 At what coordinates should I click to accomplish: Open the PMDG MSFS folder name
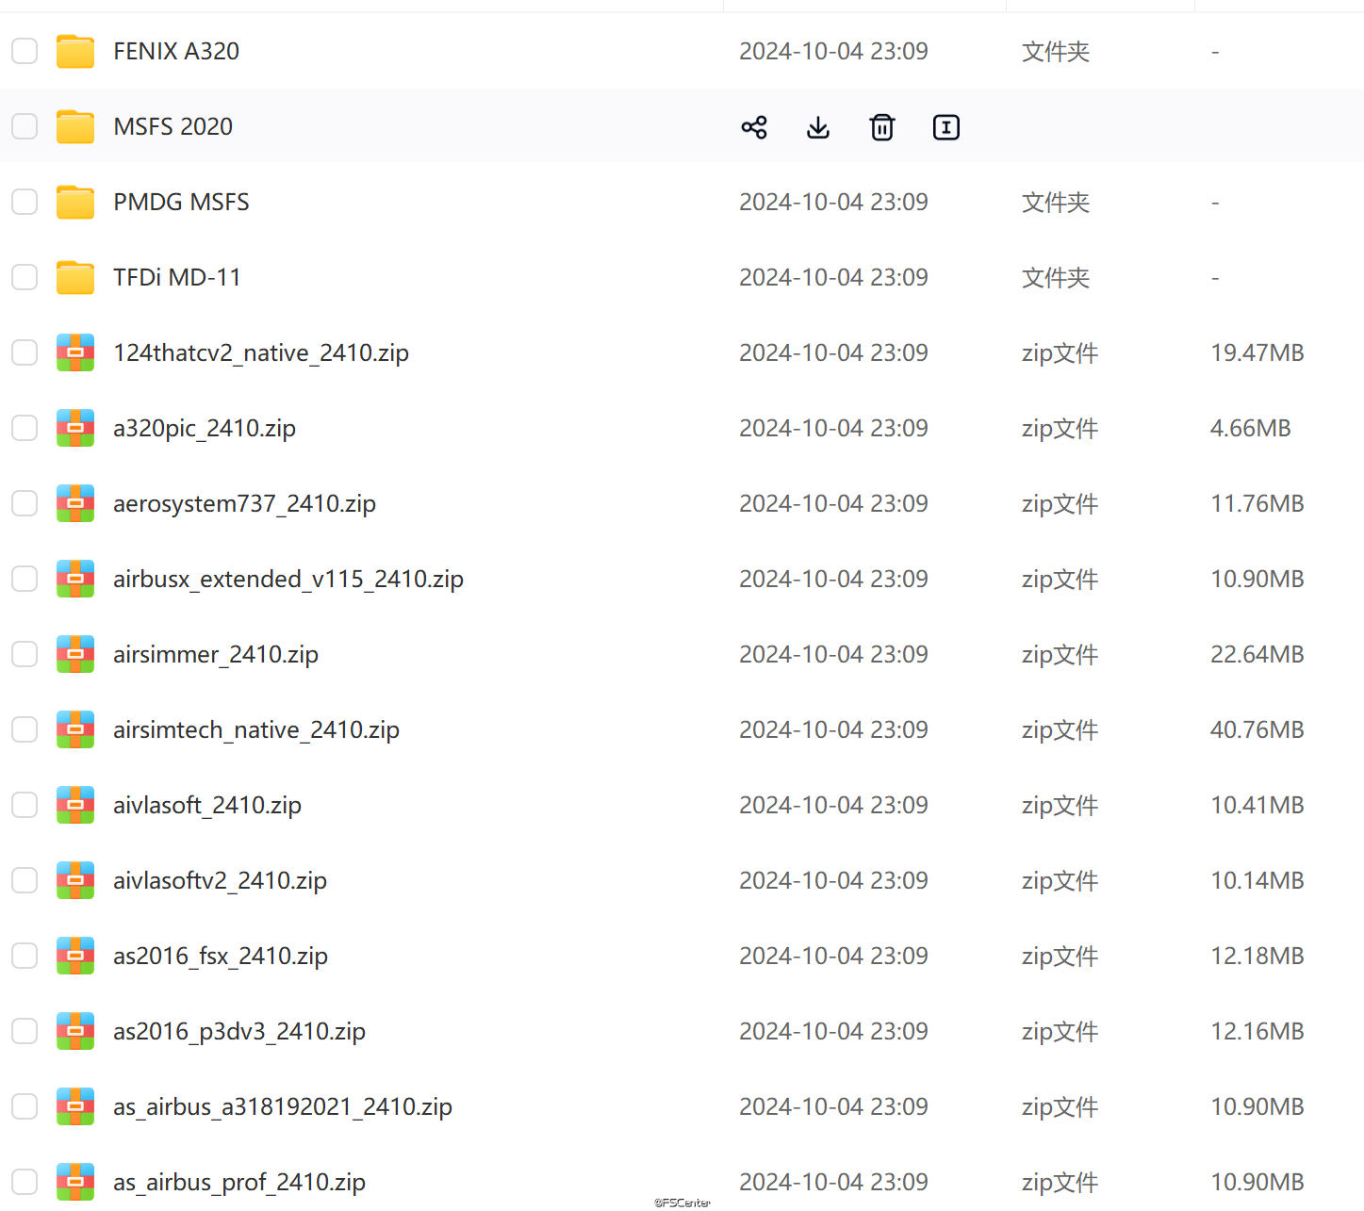pos(182,202)
